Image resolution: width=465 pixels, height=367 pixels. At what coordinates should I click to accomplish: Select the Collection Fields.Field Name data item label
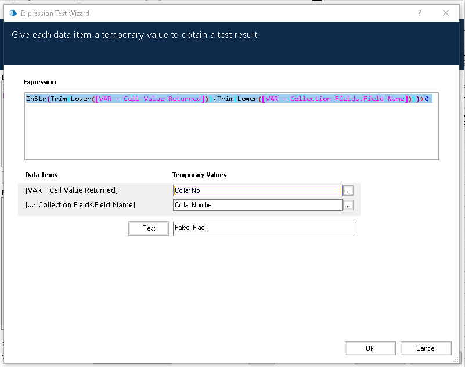[80, 205]
